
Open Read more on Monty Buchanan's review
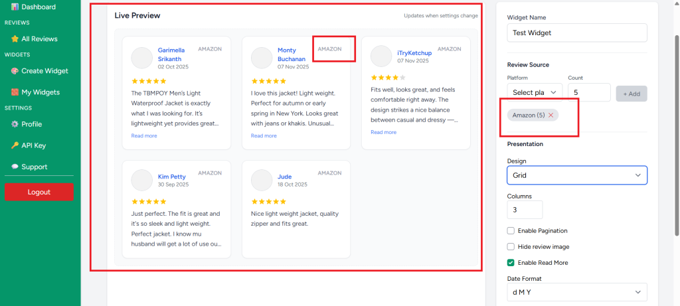[x=264, y=135]
